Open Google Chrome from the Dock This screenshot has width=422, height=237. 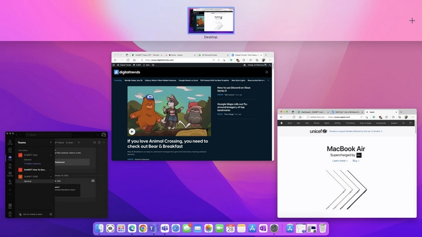coord(143,229)
